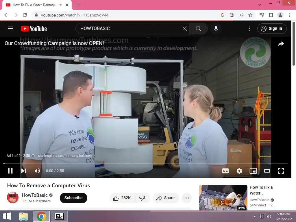
Task: Open the Google icon in address bar
Action: click(223, 15)
